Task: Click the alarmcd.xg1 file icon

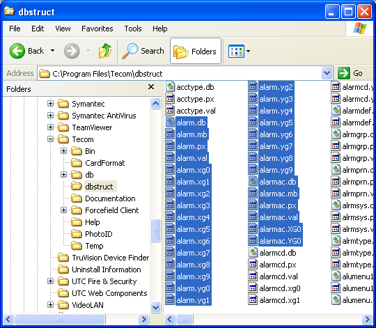Action: coord(253,300)
